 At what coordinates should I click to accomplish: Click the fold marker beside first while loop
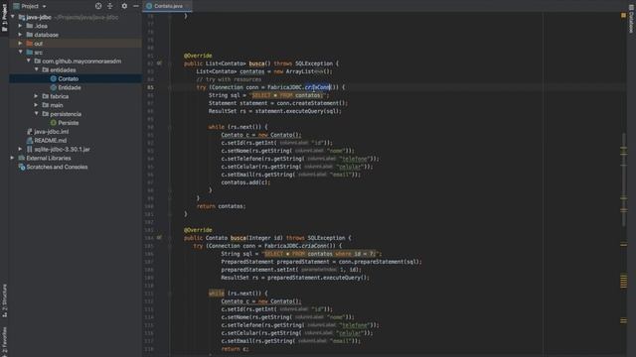coord(170,127)
